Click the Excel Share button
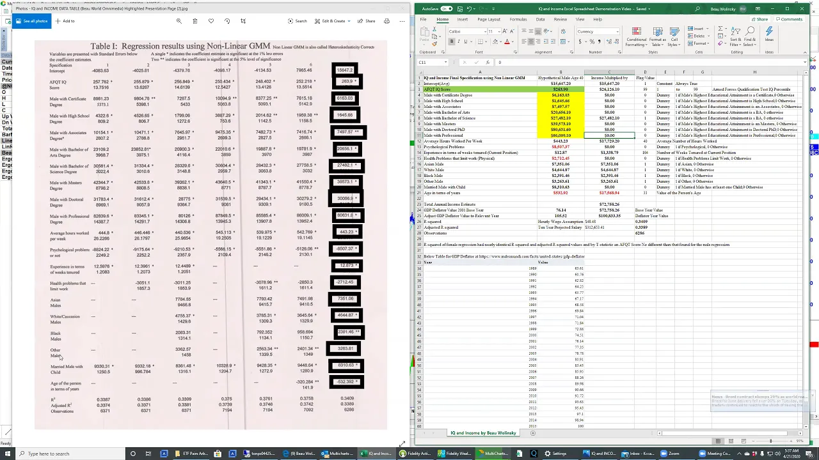Viewport: 819px width, 460px height. click(759, 19)
